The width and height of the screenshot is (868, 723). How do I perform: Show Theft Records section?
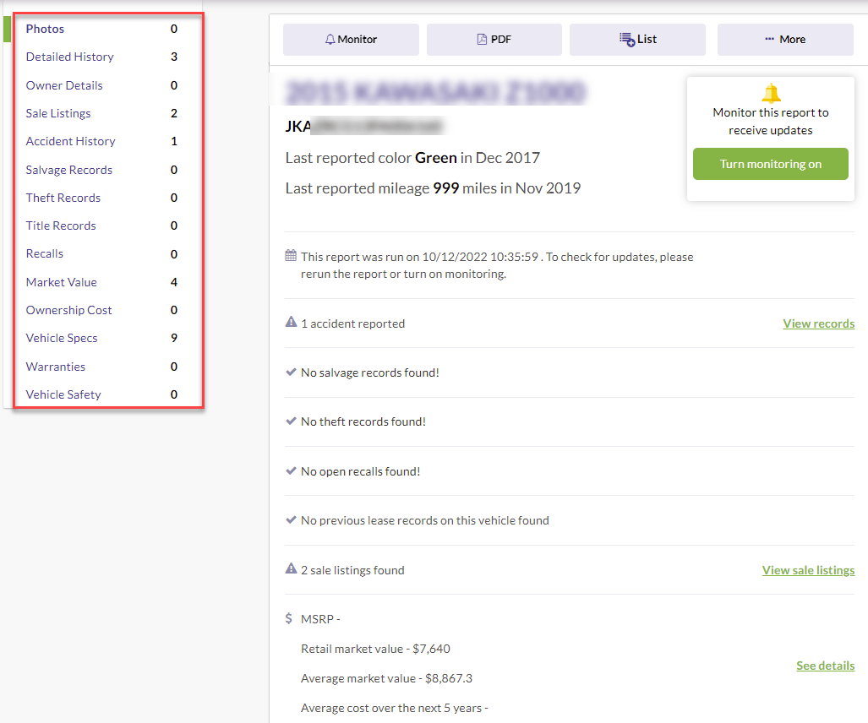click(63, 198)
